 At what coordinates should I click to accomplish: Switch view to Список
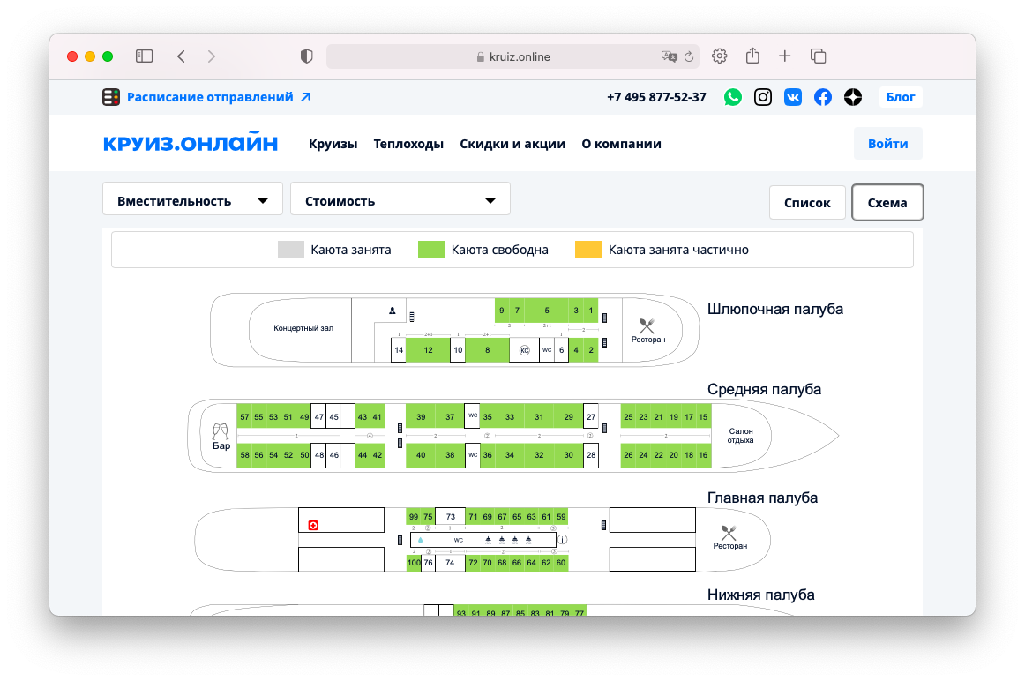(807, 202)
